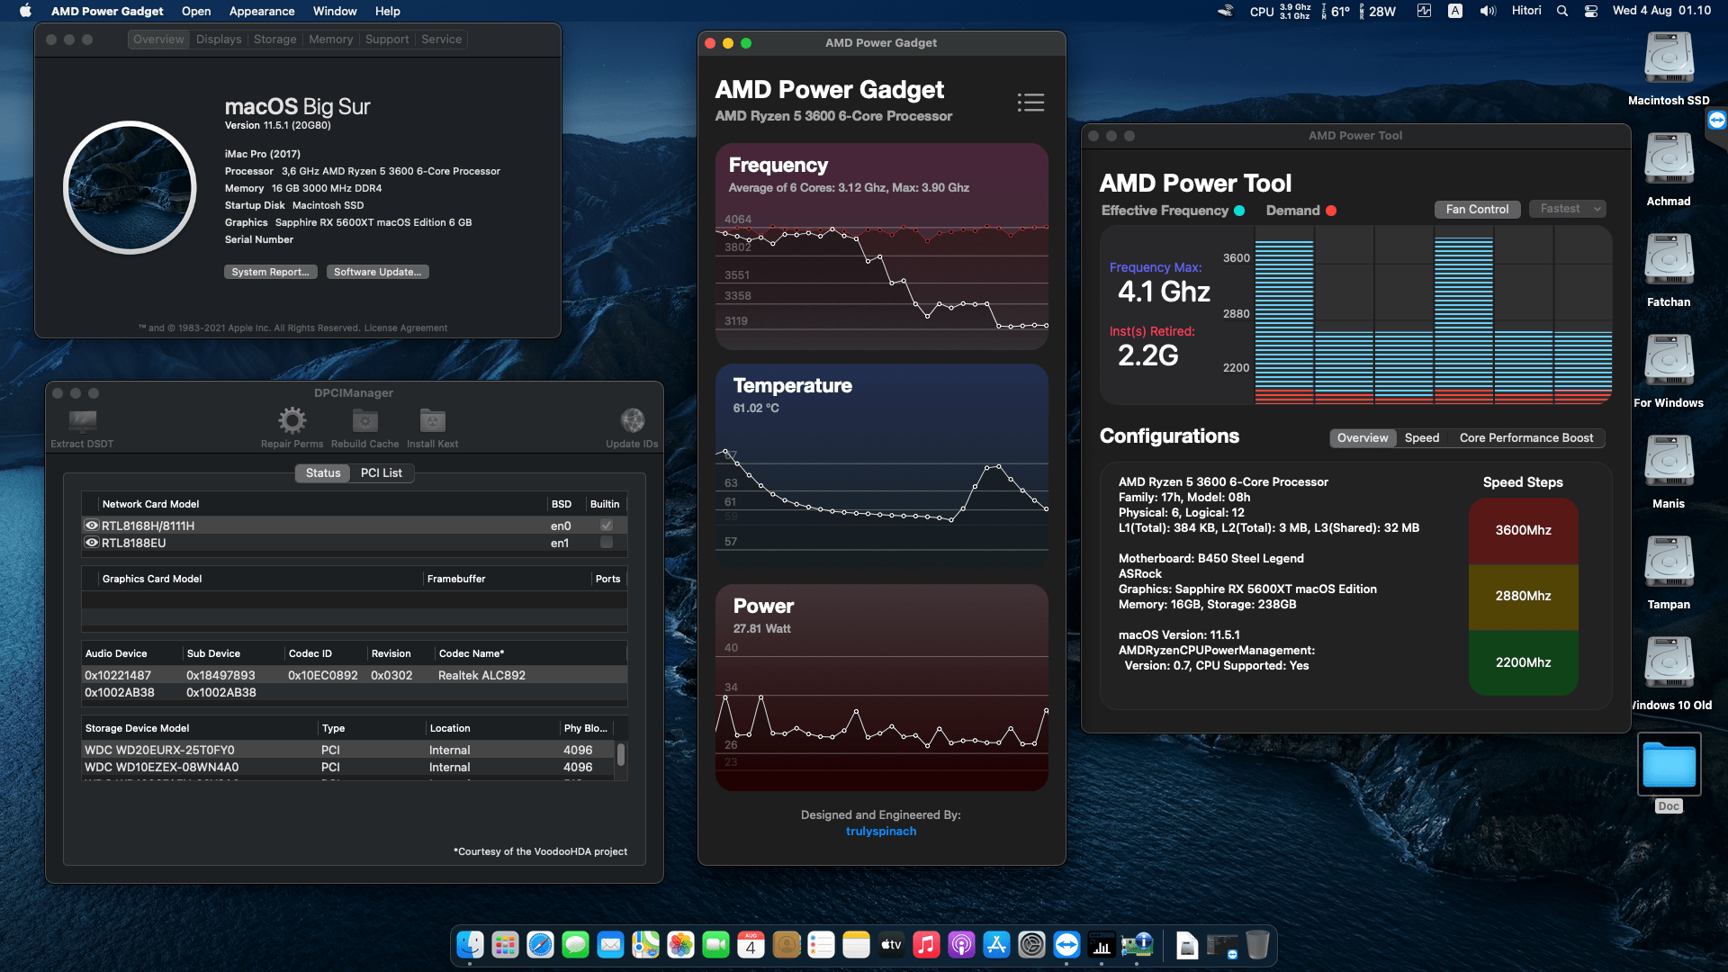Click the 2200Mhz green speed step

pyautogui.click(x=1523, y=662)
